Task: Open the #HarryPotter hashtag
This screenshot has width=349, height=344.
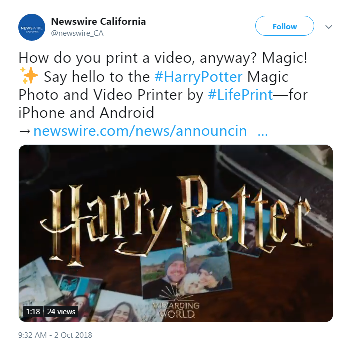Action: coord(198,77)
